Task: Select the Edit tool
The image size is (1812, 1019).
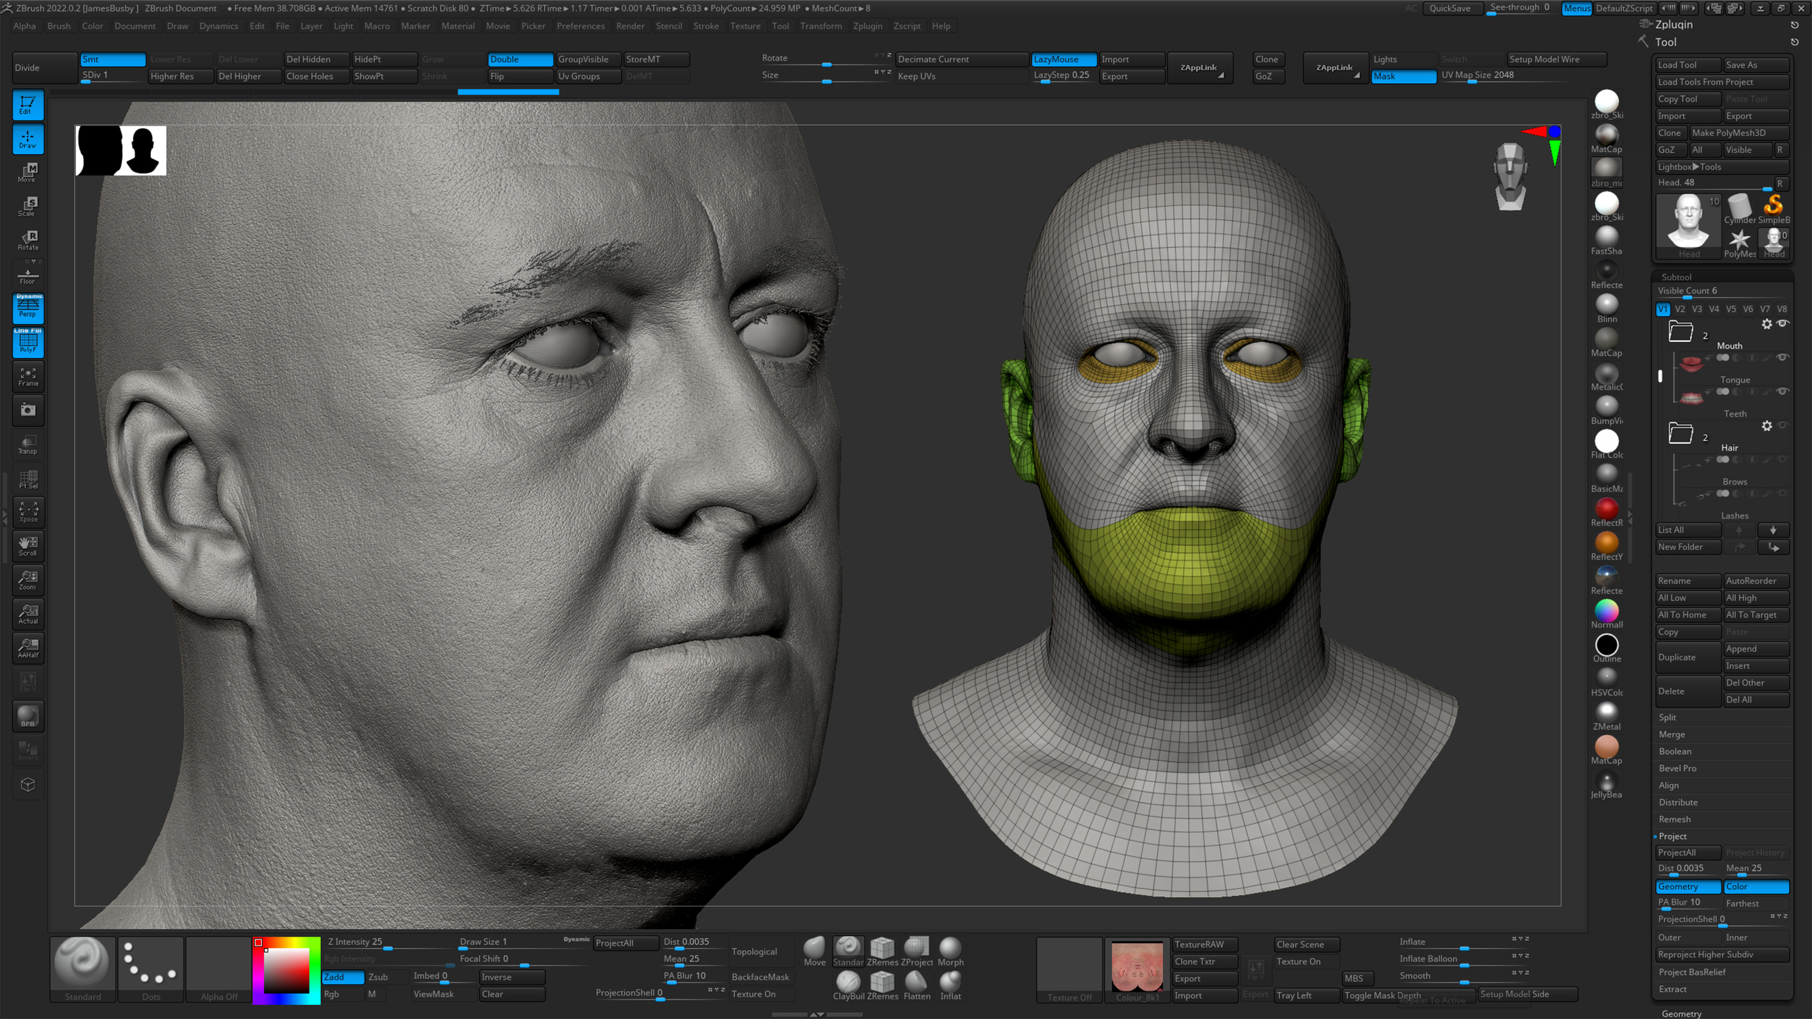Action: coord(28,104)
